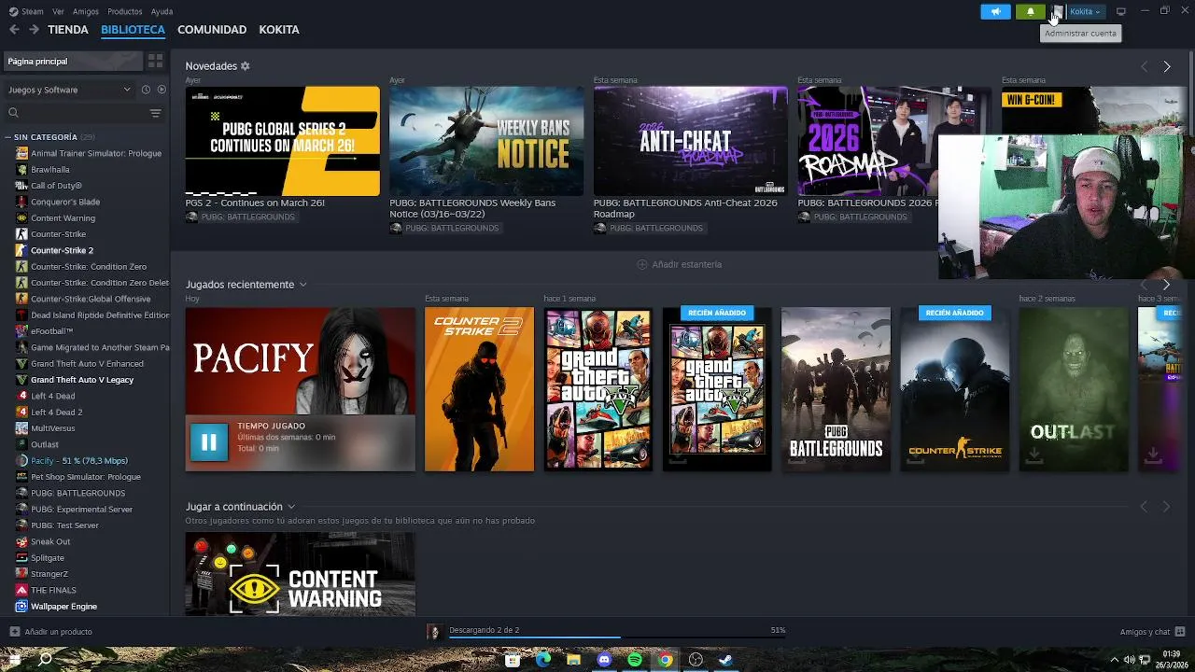Open the KOKITA profile tab

click(279, 30)
